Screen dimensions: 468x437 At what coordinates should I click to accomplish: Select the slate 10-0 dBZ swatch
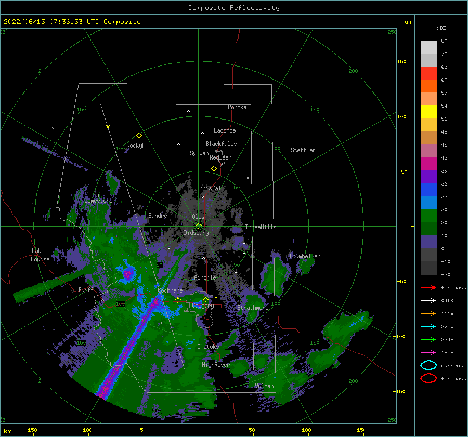[x=428, y=242]
